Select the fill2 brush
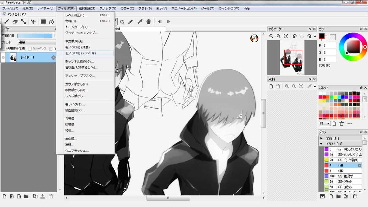368x207 pixels. click(343, 171)
